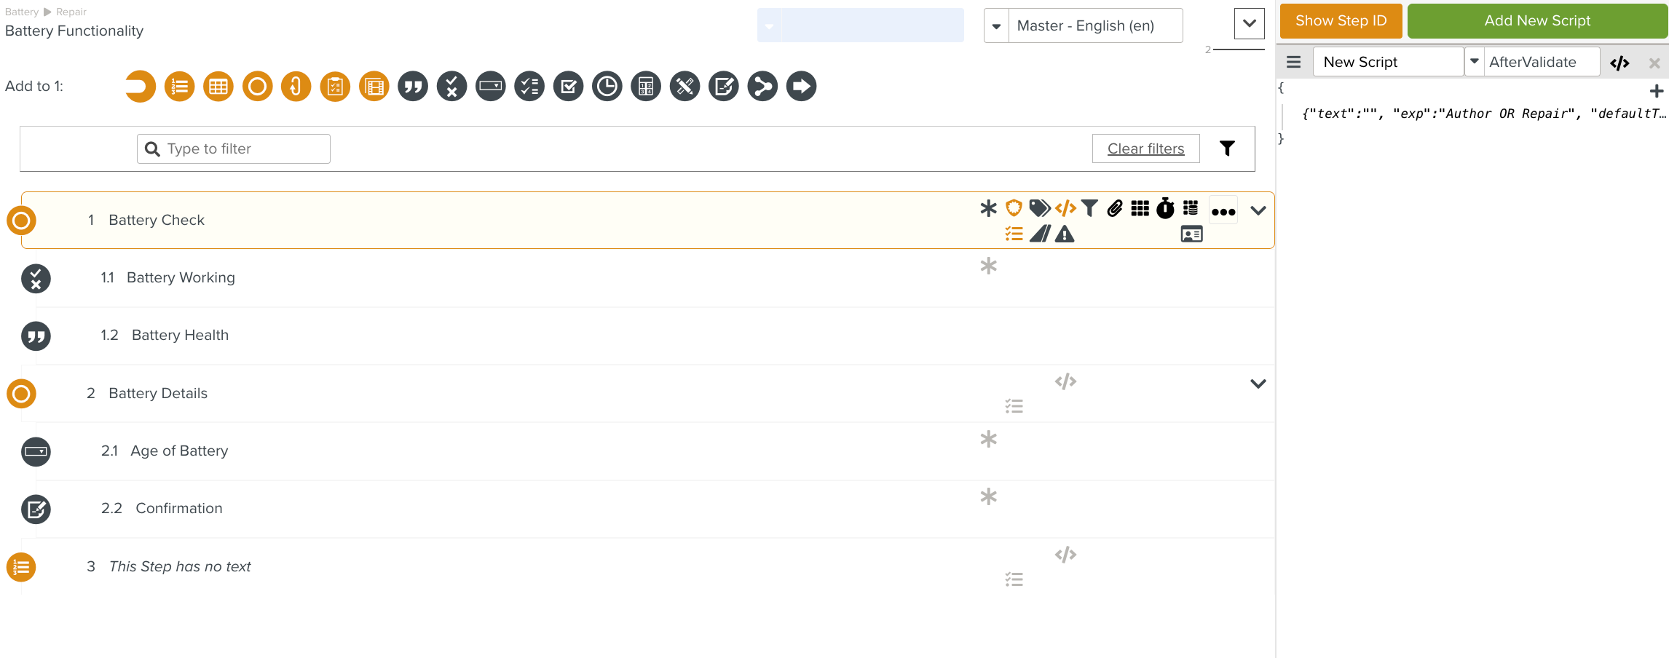Click the orange table grid step icon

(x=218, y=87)
